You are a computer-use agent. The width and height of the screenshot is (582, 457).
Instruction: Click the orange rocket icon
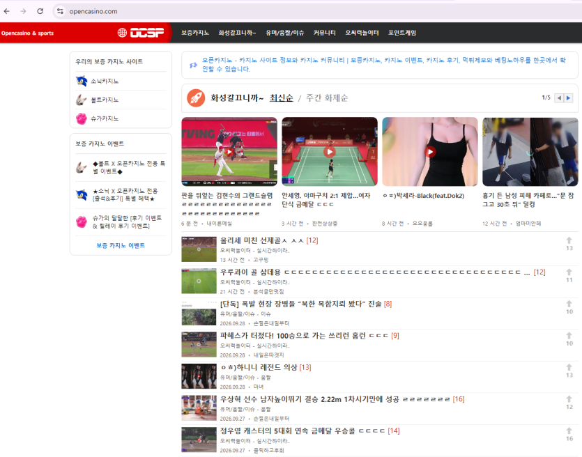click(196, 98)
